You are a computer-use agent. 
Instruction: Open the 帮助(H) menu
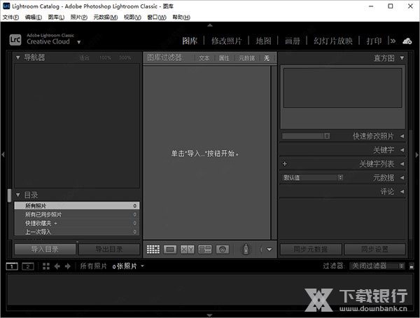(181, 17)
